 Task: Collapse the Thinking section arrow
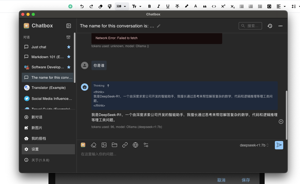pos(108,86)
